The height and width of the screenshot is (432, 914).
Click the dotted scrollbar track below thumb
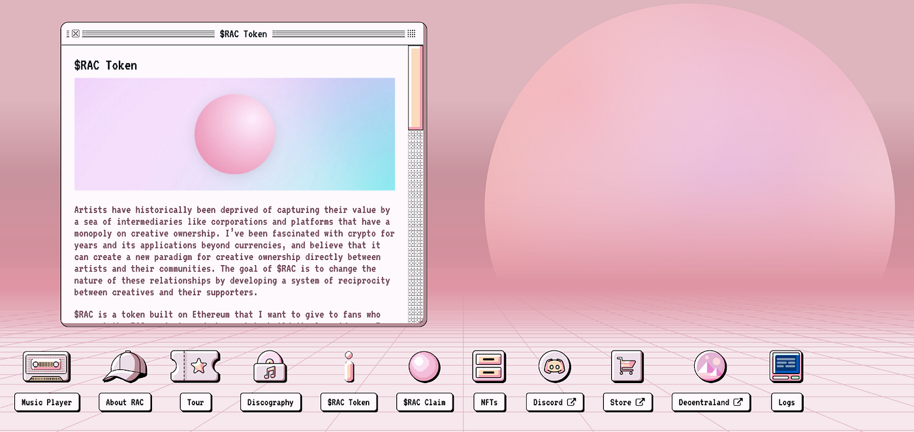coord(415,225)
